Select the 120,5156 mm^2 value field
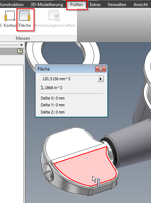Viewport: 151px width, 203px height. 69,79
